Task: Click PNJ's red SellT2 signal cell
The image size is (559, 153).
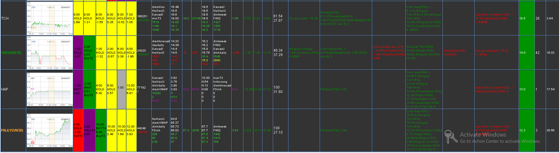Action: (78, 130)
